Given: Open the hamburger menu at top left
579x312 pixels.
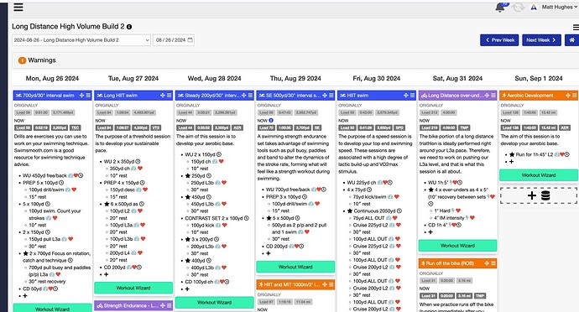Looking at the screenshot, I should coord(18,7).
